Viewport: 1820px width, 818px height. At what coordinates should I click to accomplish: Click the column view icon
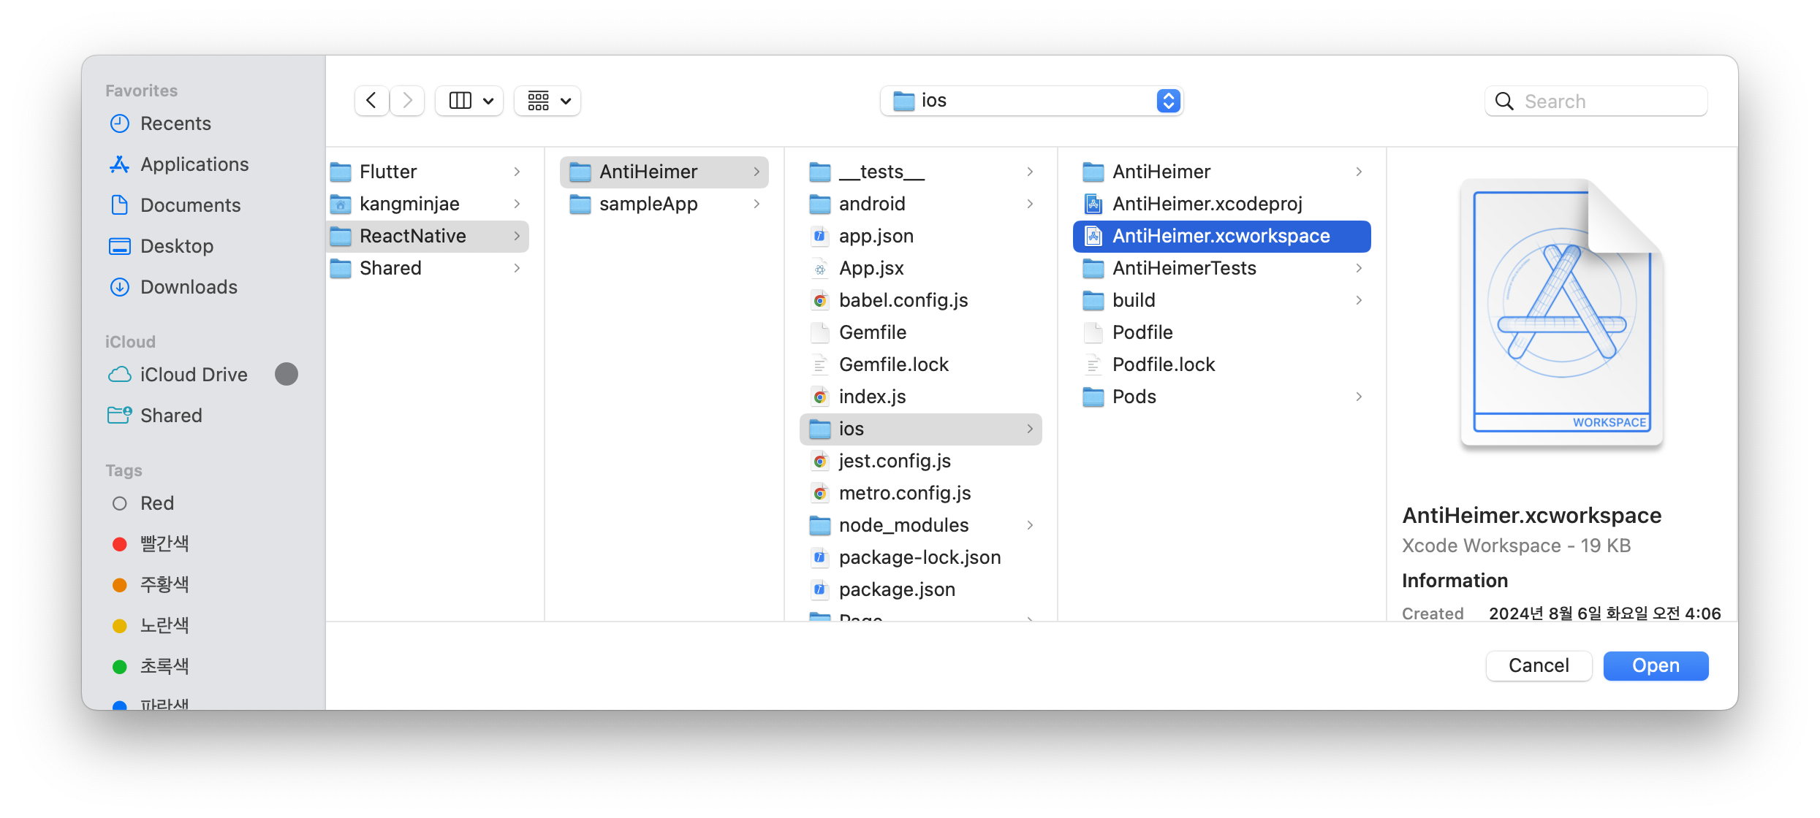click(x=460, y=101)
